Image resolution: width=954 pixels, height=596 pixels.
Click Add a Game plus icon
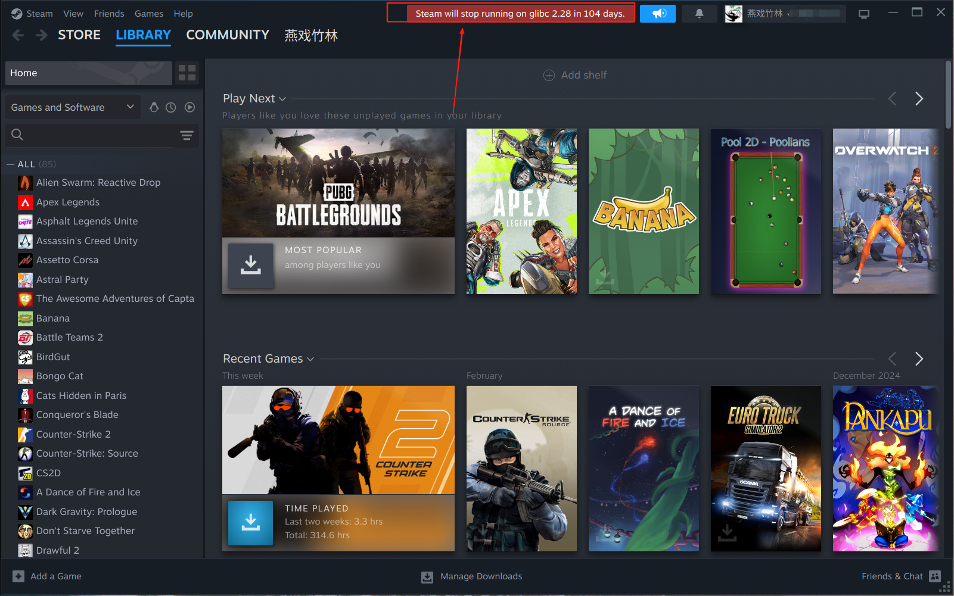click(18, 576)
